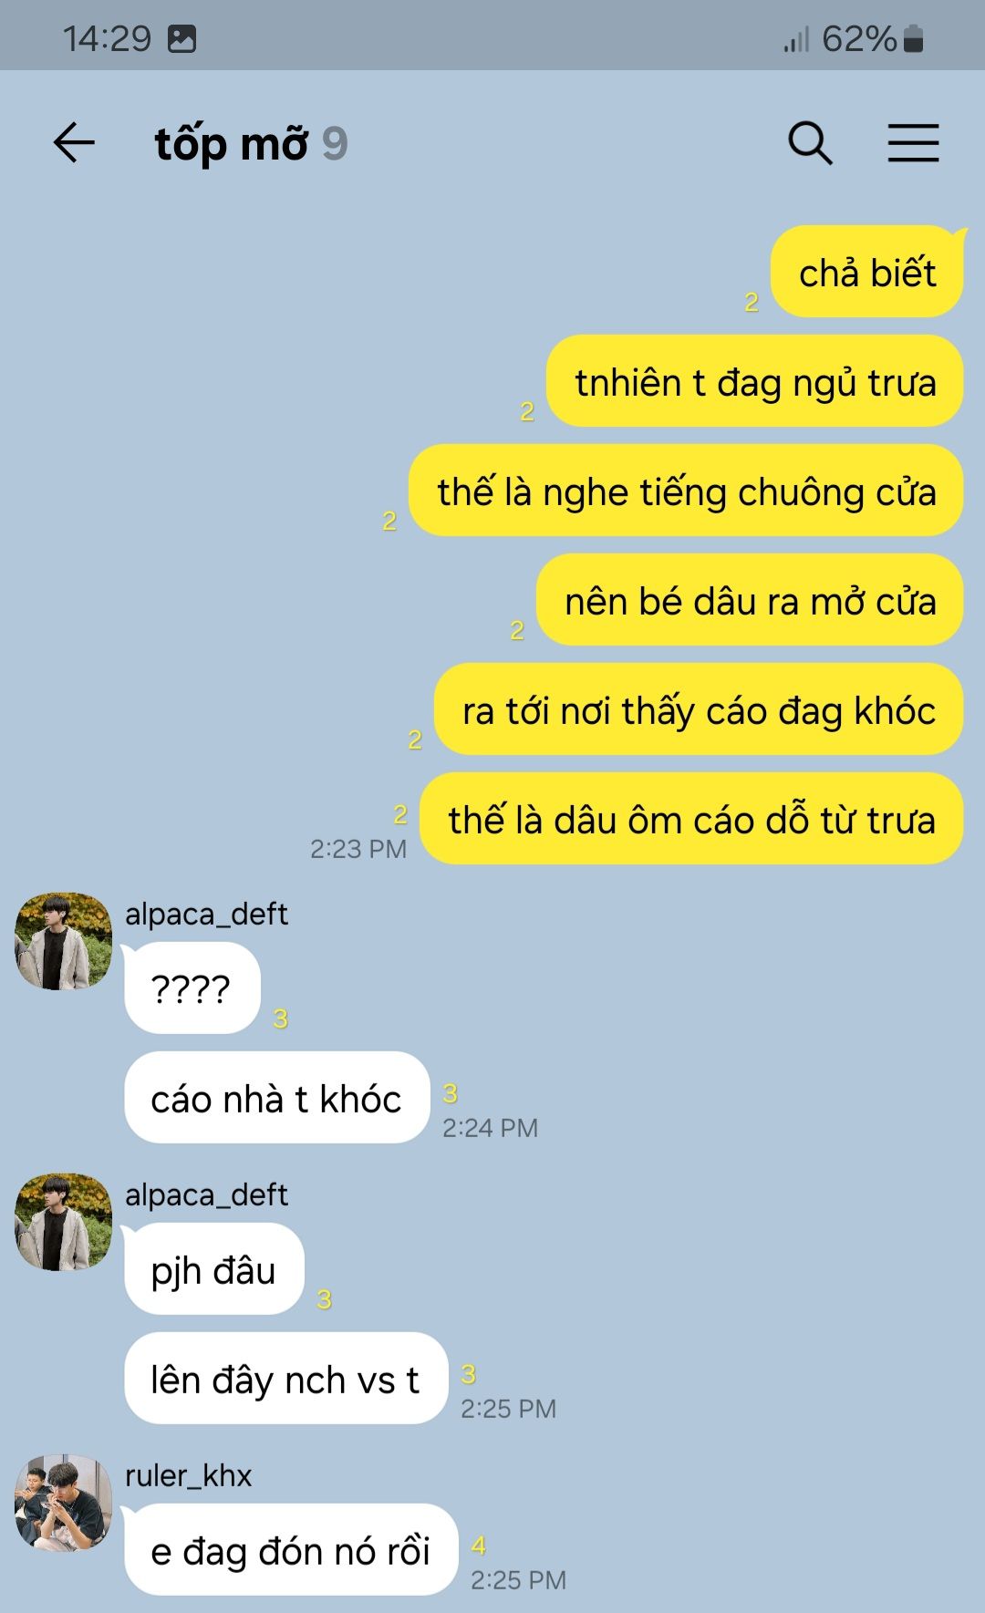This screenshot has height=1613, width=985.
Task: Tap the second alpaca_deft avatar
Action: 64,1222
